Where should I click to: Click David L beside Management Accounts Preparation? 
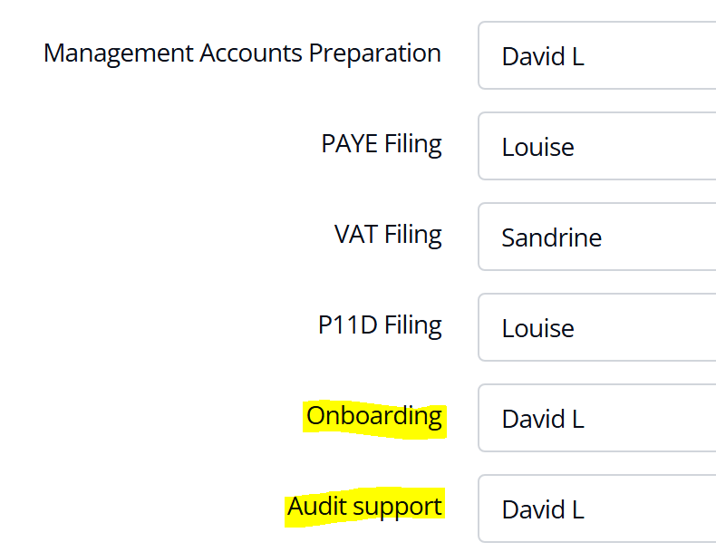coord(542,57)
